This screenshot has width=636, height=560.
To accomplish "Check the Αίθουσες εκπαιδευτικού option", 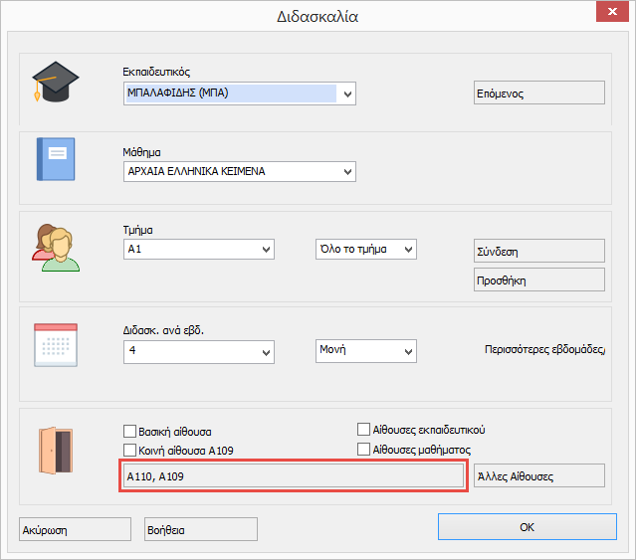I will 364,430.
